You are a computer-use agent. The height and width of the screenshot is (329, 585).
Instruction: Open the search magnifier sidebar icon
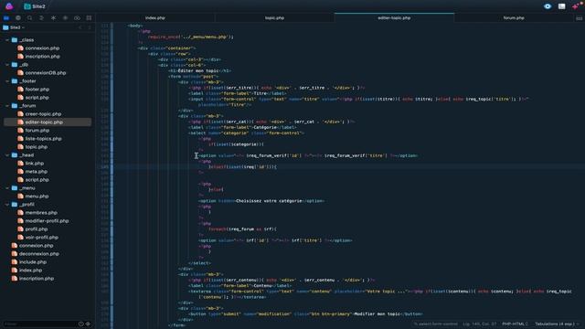(x=30, y=18)
